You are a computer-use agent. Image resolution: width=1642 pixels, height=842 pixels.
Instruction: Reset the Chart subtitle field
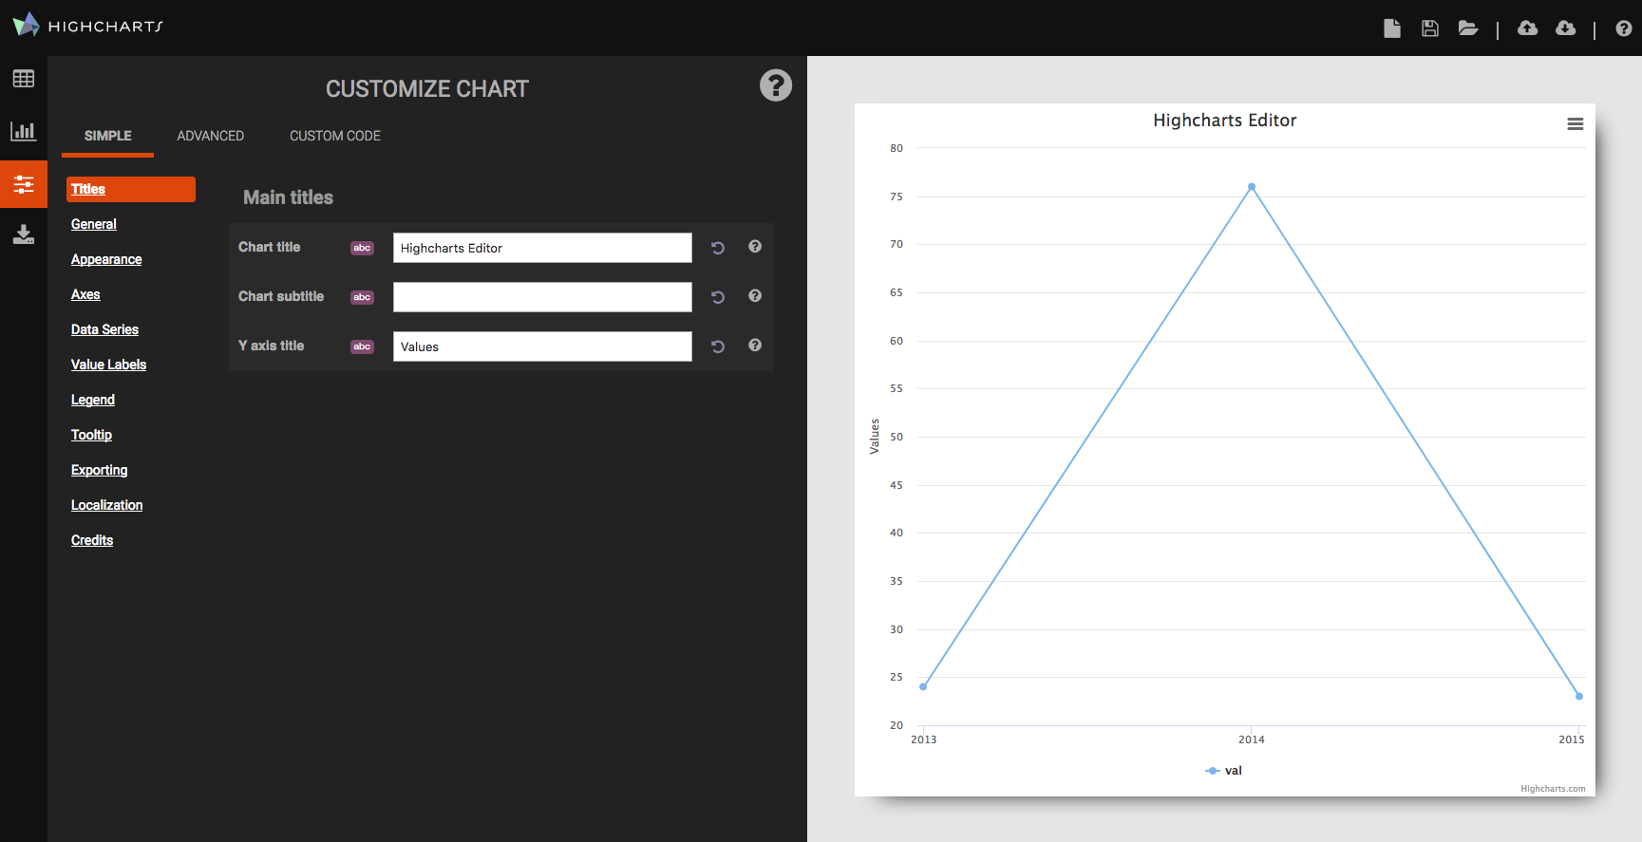[718, 297]
